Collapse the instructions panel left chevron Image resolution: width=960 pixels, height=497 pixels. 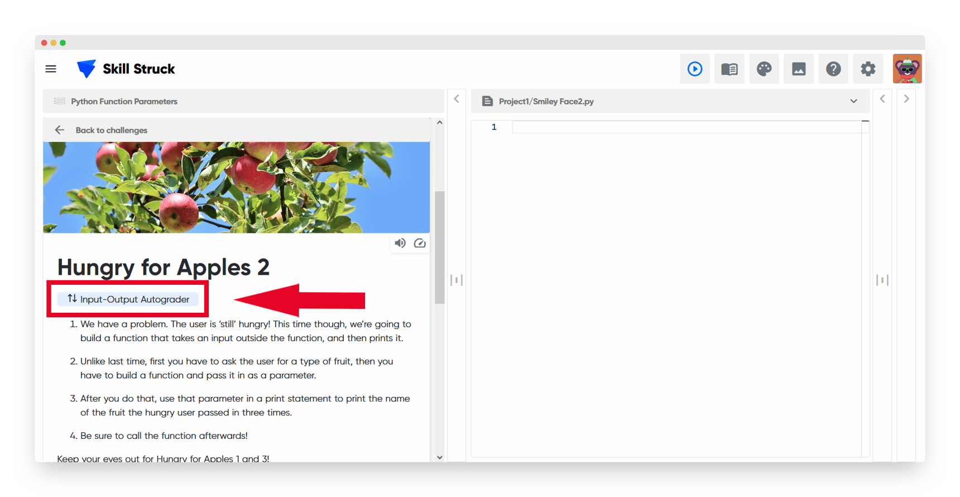457,99
